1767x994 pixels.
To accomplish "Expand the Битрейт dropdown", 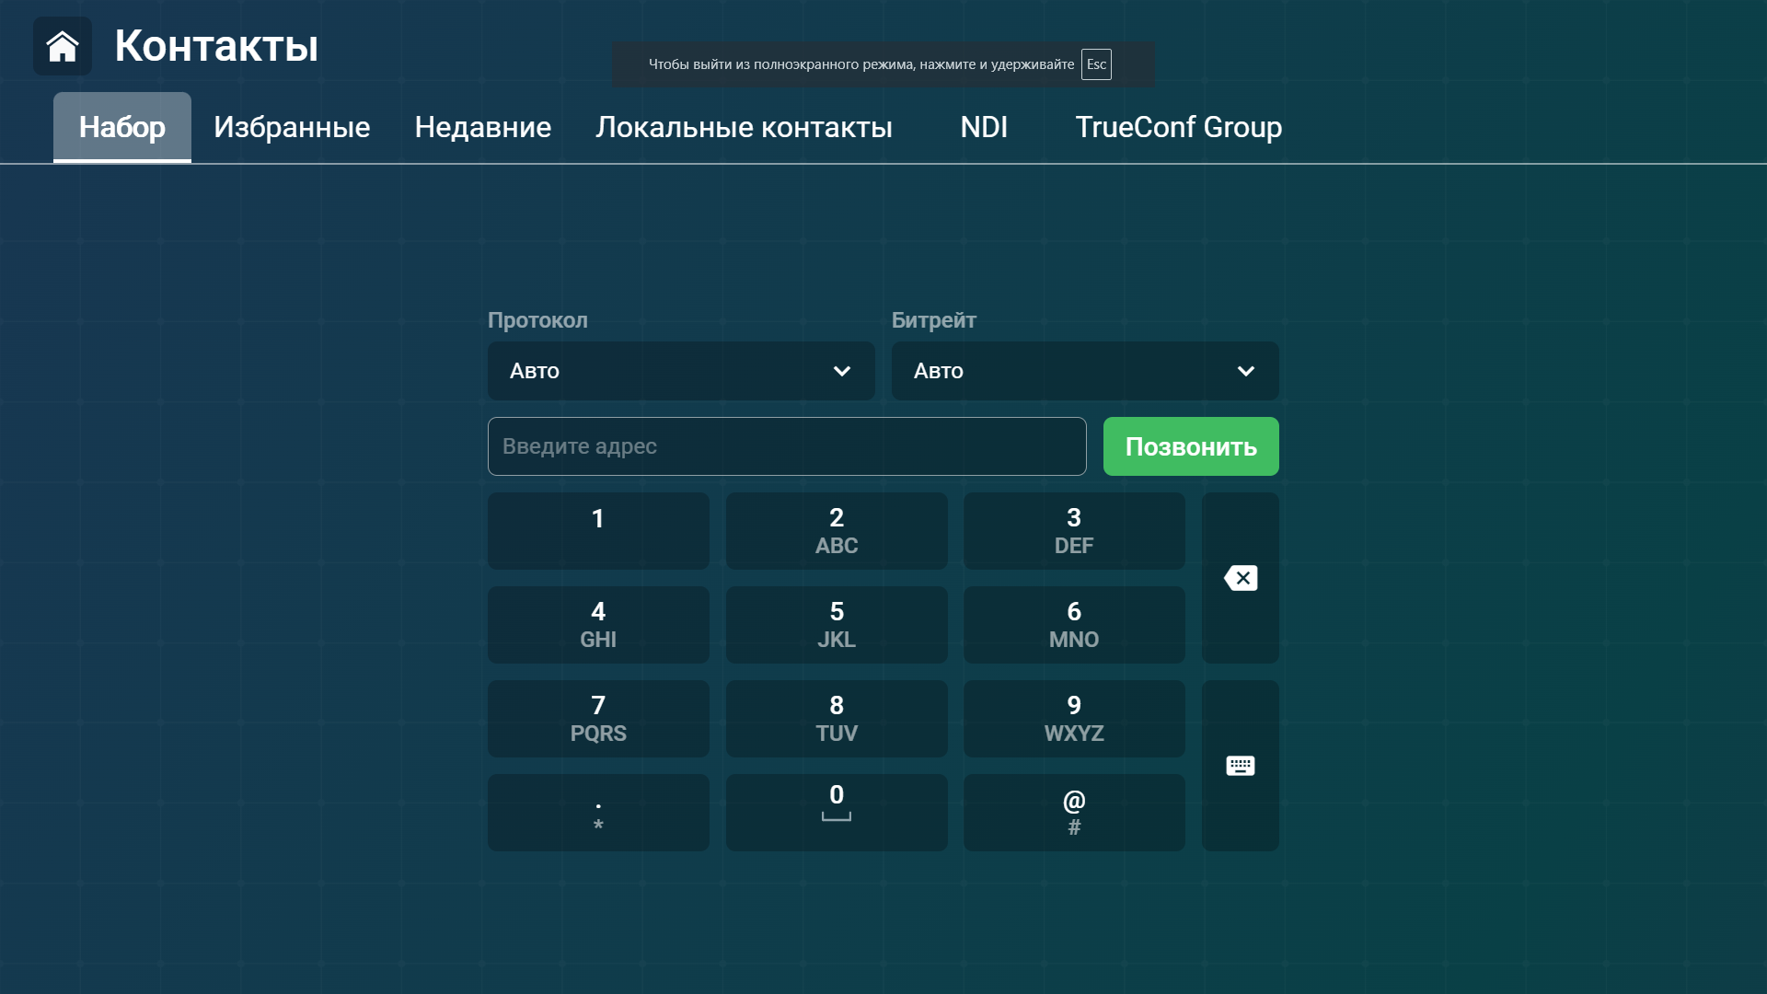I will click(x=1085, y=371).
